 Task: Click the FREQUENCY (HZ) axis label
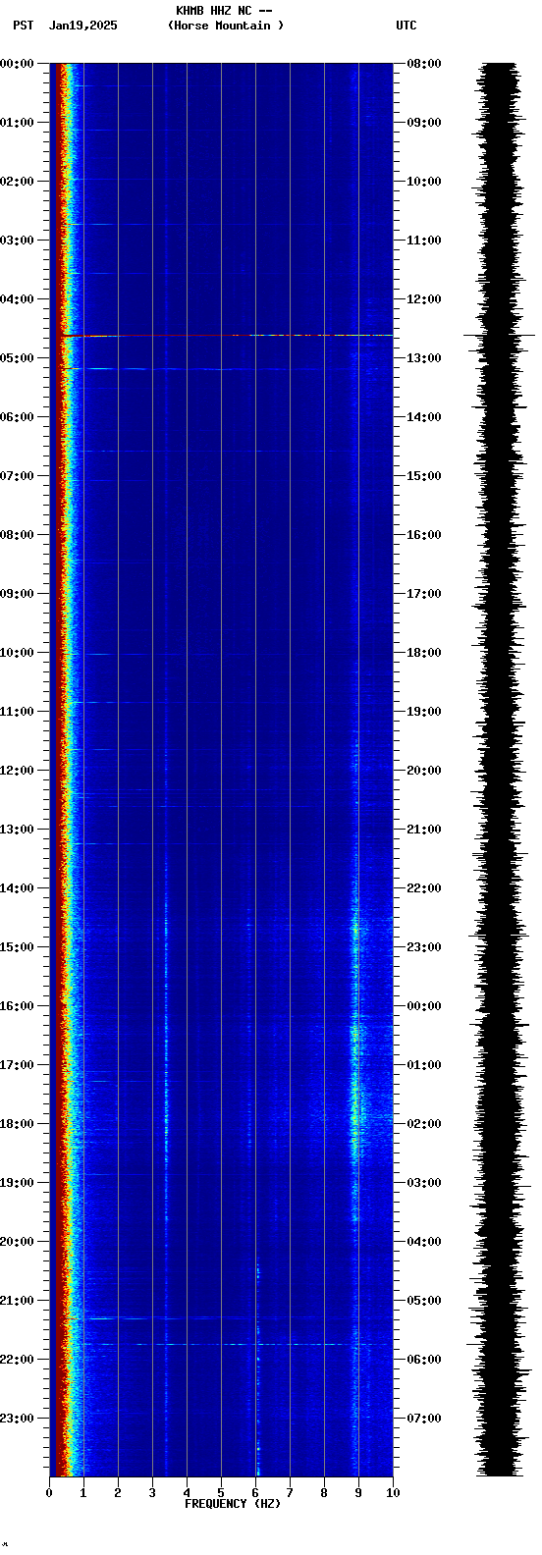click(x=233, y=1504)
